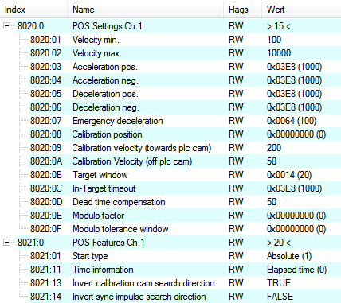Select index 8020:02 entry
The image size is (341, 303).
45,53
